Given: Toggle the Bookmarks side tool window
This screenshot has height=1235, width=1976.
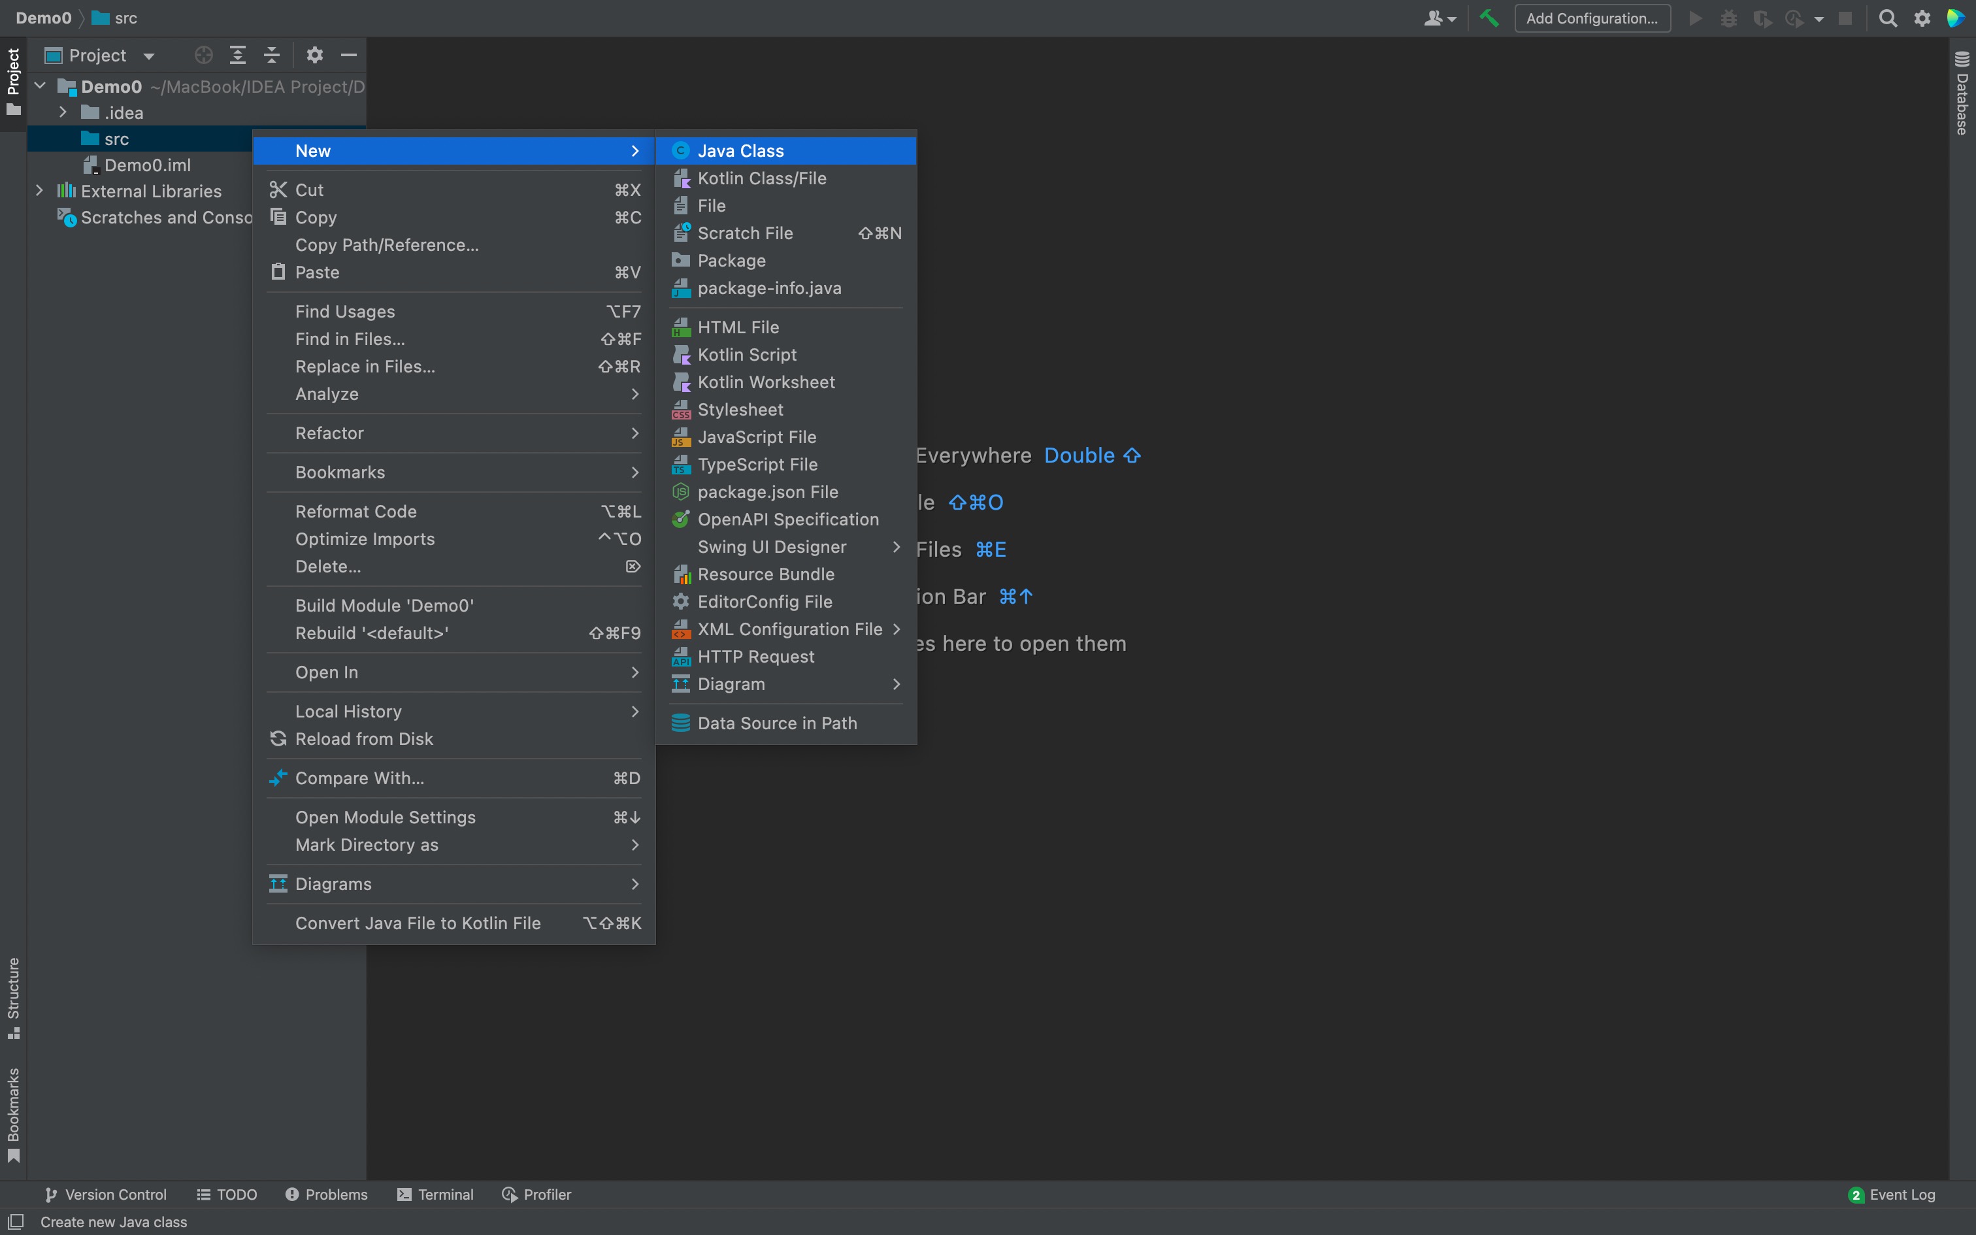Looking at the screenshot, I should tap(13, 1113).
